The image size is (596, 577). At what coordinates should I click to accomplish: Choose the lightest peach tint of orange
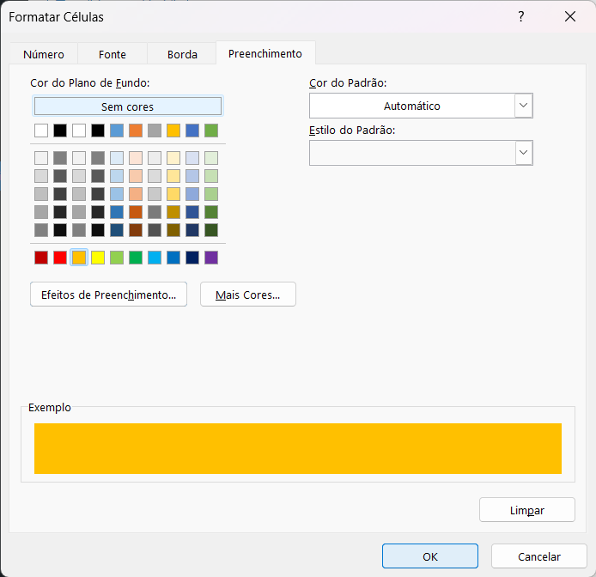coord(136,158)
